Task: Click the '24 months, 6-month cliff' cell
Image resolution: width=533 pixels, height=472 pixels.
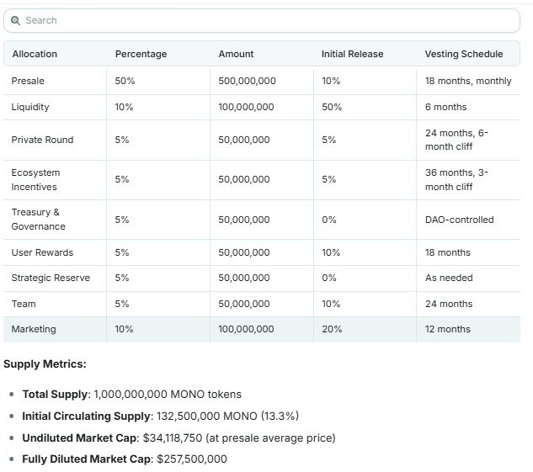Action: [x=468, y=140]
